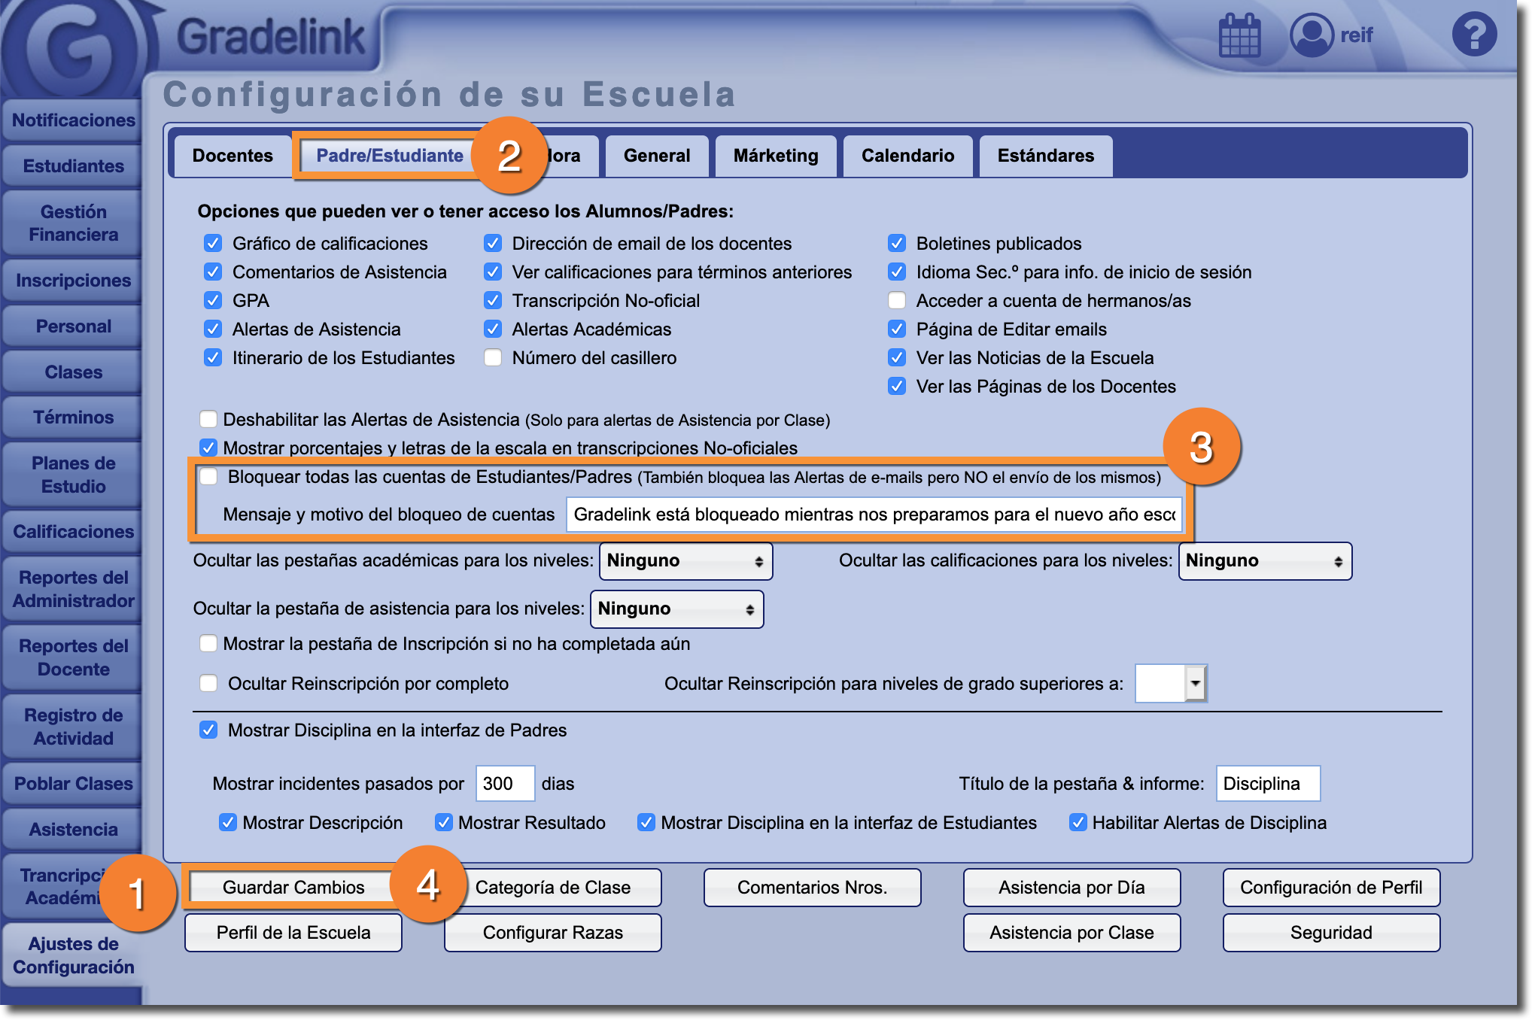This screenshot has height=1020, width=1532.
Task: Click the user profile icon
Action: tap(1312, 35)
